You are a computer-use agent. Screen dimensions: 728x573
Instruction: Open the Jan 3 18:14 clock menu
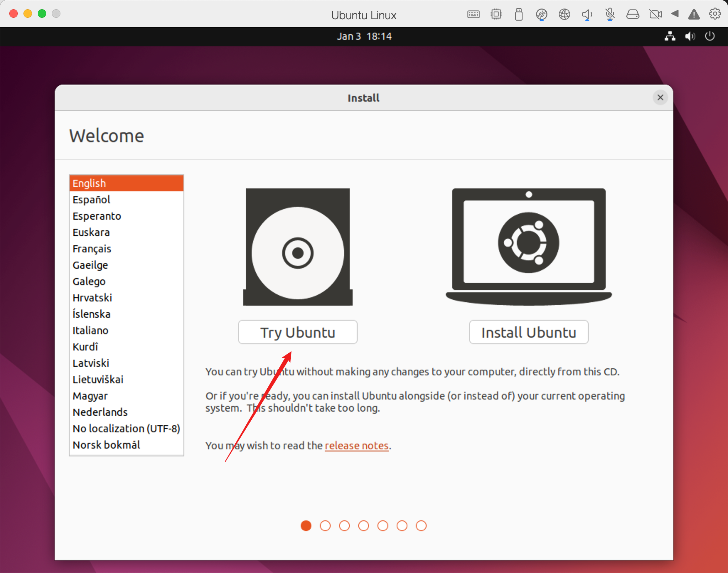click(x=364, y=36)
